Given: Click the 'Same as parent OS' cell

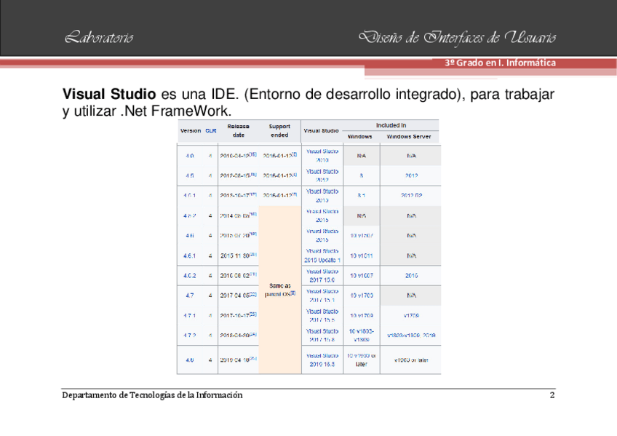Looking at the screenshot, I should [x=280, y=290].
